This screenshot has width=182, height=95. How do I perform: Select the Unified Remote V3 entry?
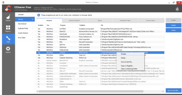coord(100,79)
